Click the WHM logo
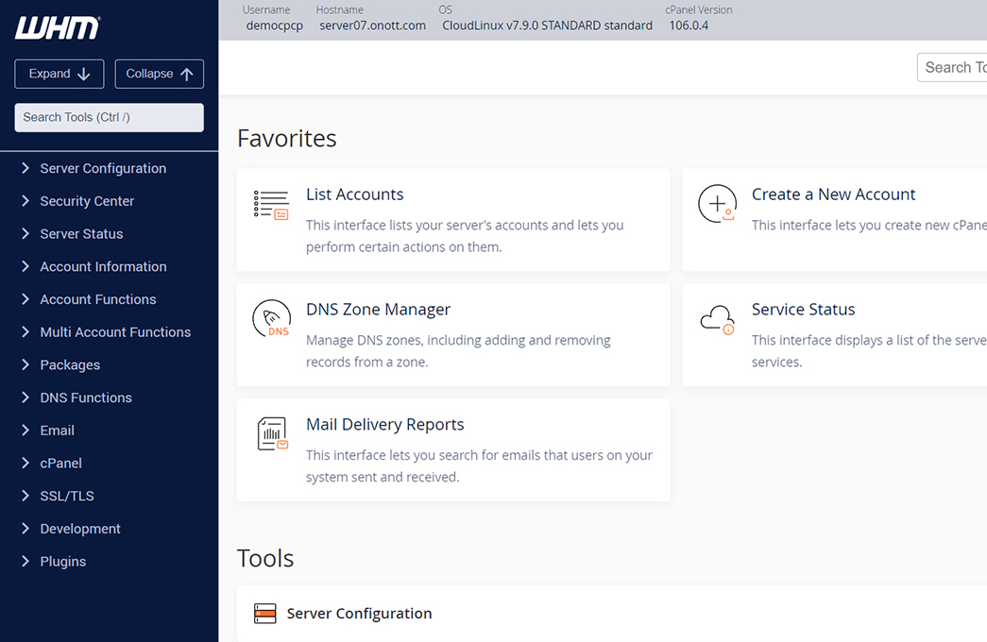This screenshot has height=642, width=987. click(58, 28)
